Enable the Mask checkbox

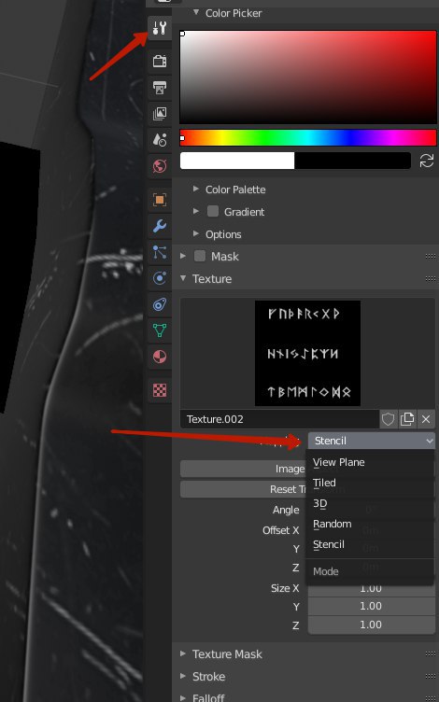tap(200, 256)
